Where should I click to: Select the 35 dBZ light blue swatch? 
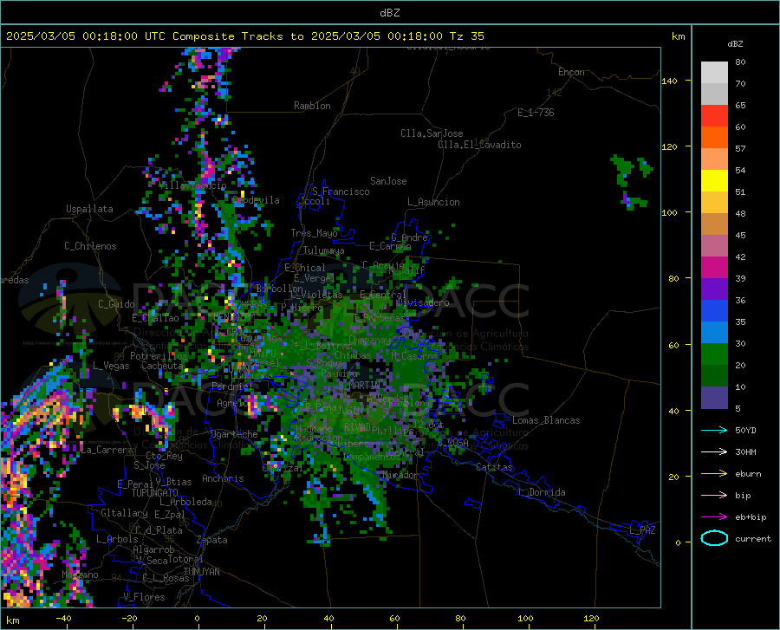click(x=714, y=333)
